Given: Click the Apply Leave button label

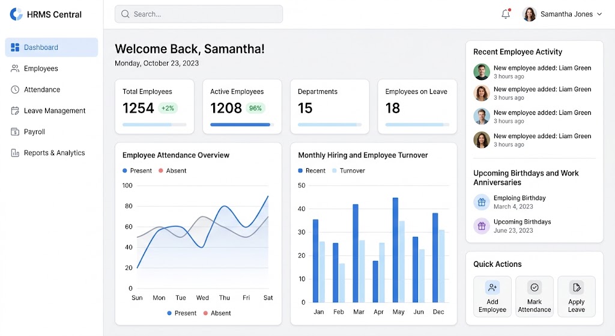Looking at the screenshot, I should pyautogui.click(x=576, y=306).
